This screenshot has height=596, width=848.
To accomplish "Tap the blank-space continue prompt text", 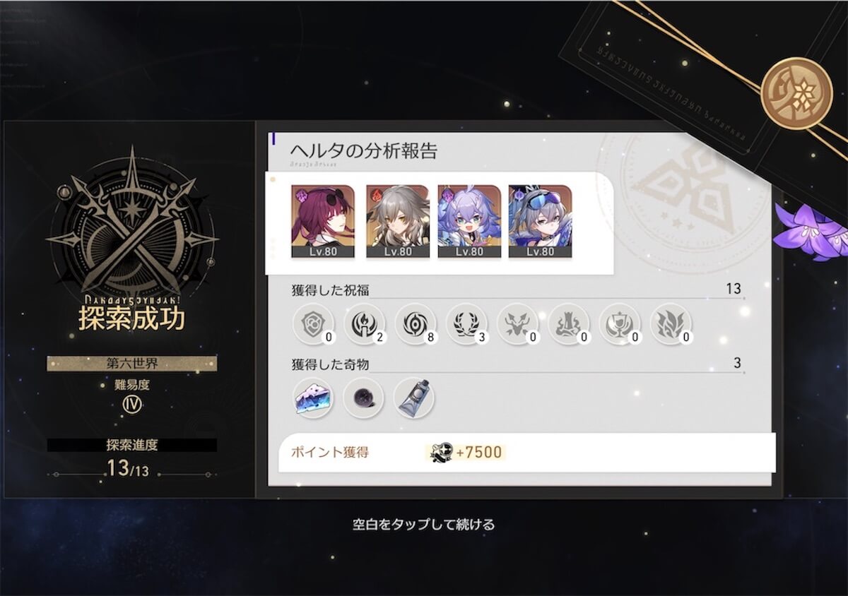I will pyautogui.click(x=424, y=525).
